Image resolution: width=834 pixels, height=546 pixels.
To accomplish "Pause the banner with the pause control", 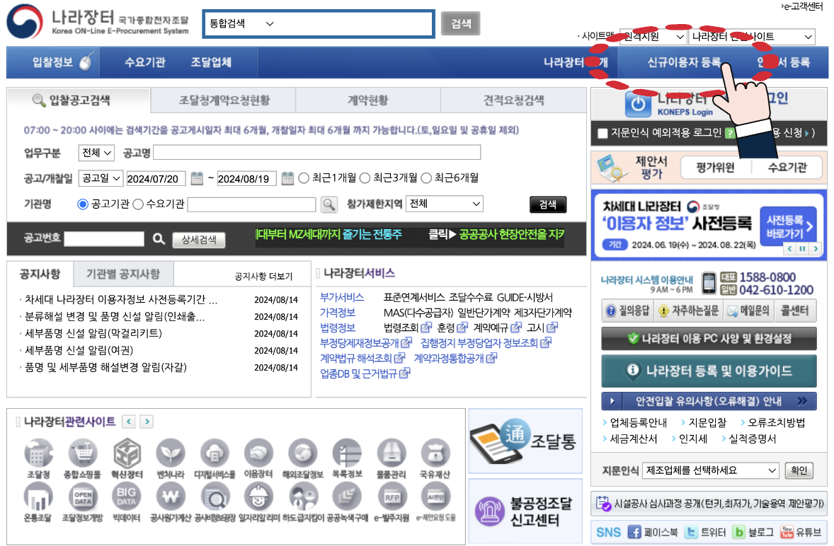I will [803, 248].
